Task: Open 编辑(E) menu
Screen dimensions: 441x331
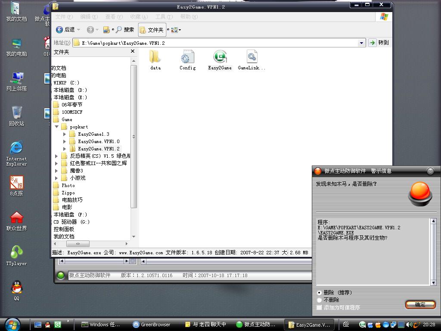Action: 89,17
